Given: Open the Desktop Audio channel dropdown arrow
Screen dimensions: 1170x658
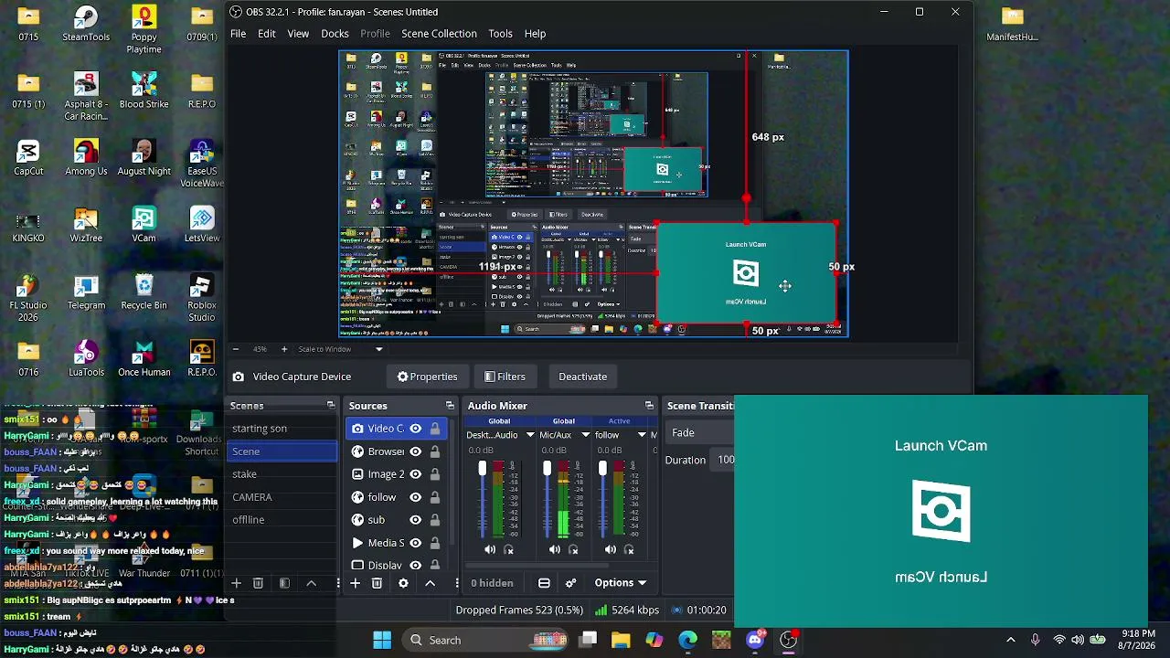Looking at the screenshot, I should click(x=530, y=435).
